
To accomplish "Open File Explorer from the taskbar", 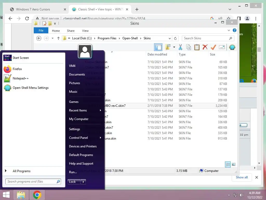I will click(x=21, y=195).
